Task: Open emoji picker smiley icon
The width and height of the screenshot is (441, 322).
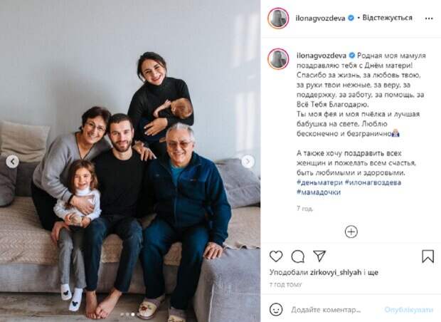Action: [x=276, y=310]
